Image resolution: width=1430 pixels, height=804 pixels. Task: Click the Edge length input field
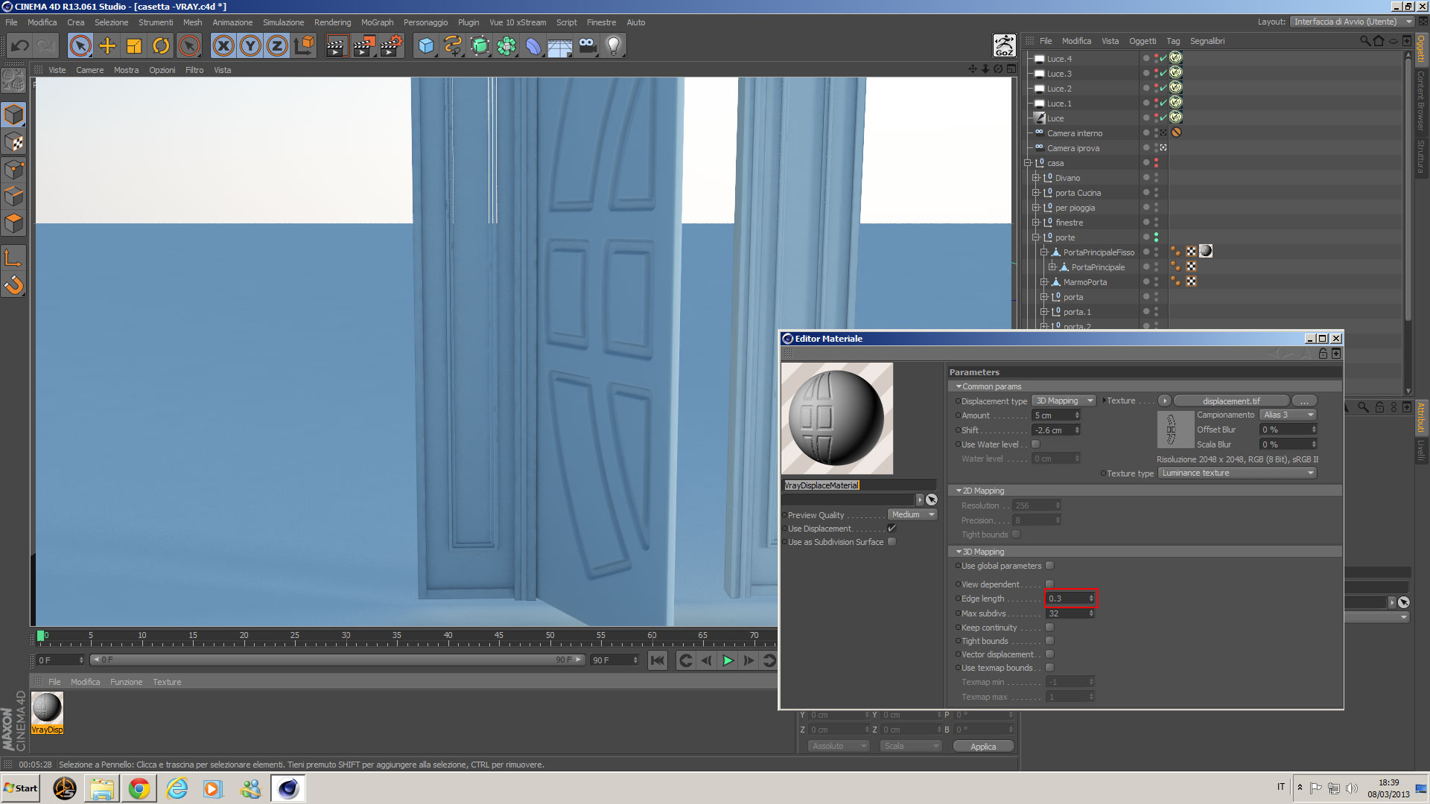coord(1067,599)
